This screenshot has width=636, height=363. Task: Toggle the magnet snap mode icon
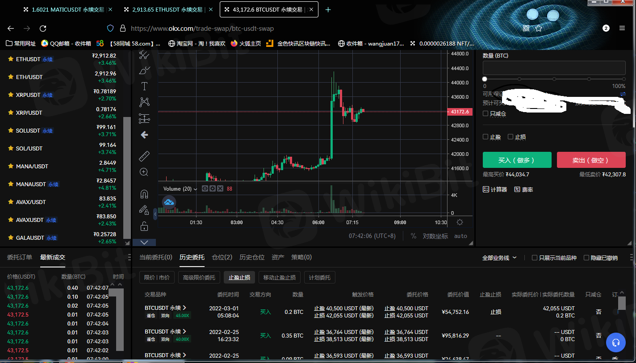pyautogui.click(x=144, y=194)
